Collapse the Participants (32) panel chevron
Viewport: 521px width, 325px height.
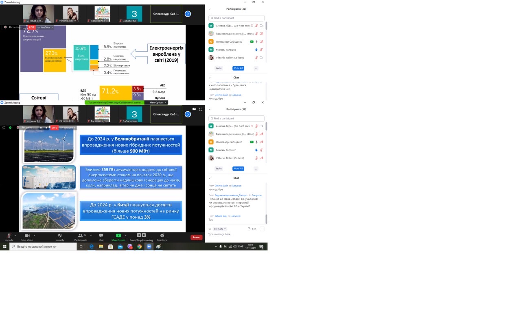click(210, 109)
